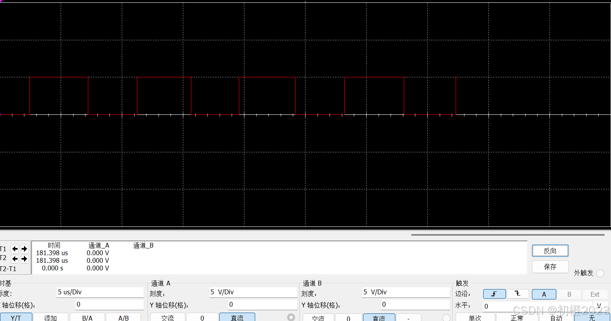Click the timebase 5 us/Div scale field

(100, 292)
